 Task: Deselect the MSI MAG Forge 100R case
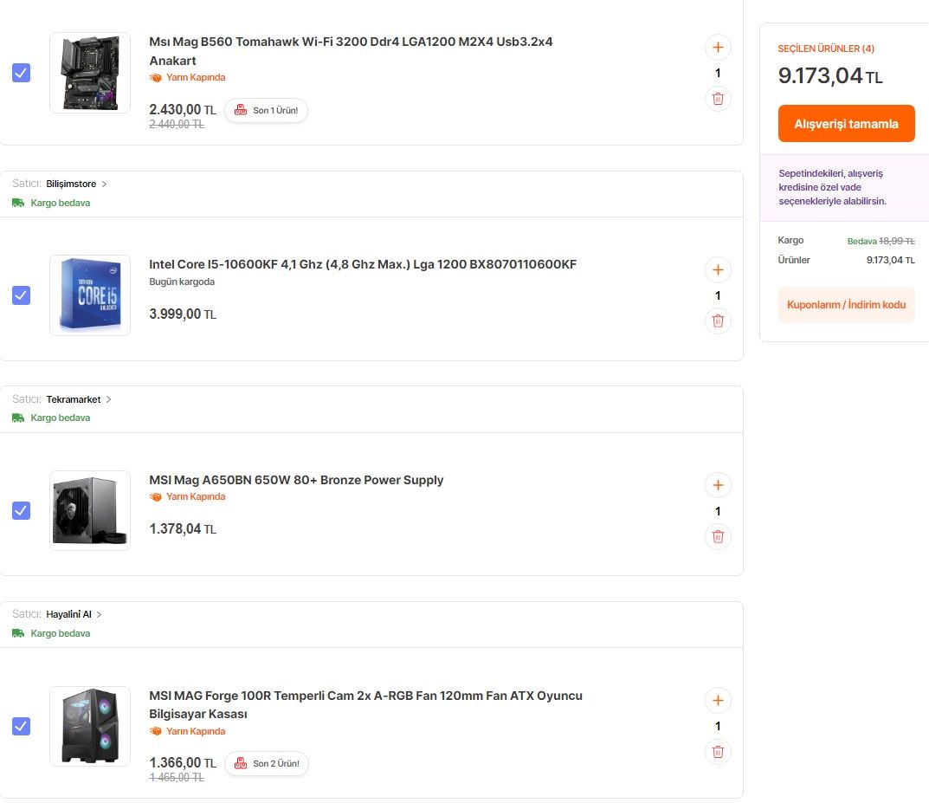coord(22,726)
